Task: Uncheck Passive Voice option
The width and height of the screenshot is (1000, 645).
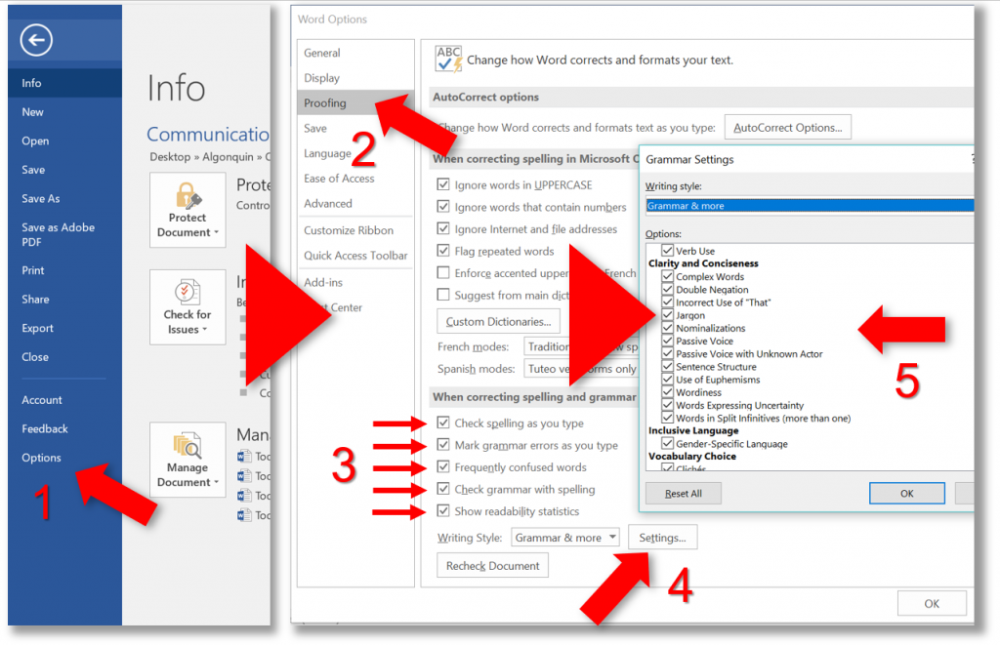Action: pos(668,341)
